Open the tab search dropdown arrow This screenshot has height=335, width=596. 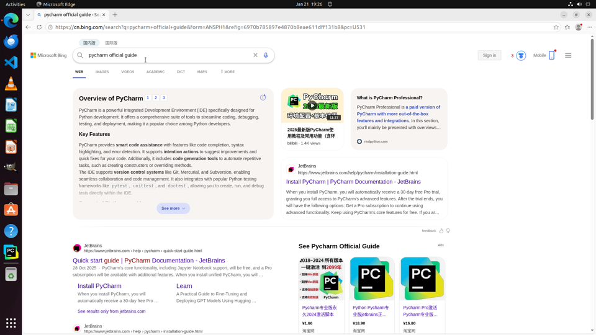(28, 15)
